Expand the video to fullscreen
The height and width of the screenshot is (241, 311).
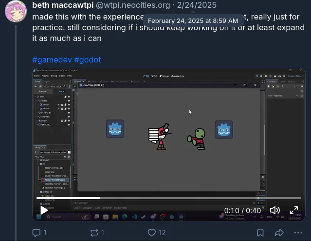[294, 210]
